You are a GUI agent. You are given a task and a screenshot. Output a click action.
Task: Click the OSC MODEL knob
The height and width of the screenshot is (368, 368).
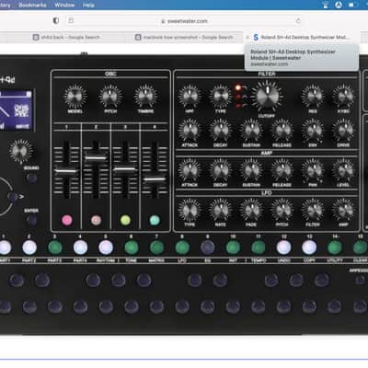click(75, 96)
